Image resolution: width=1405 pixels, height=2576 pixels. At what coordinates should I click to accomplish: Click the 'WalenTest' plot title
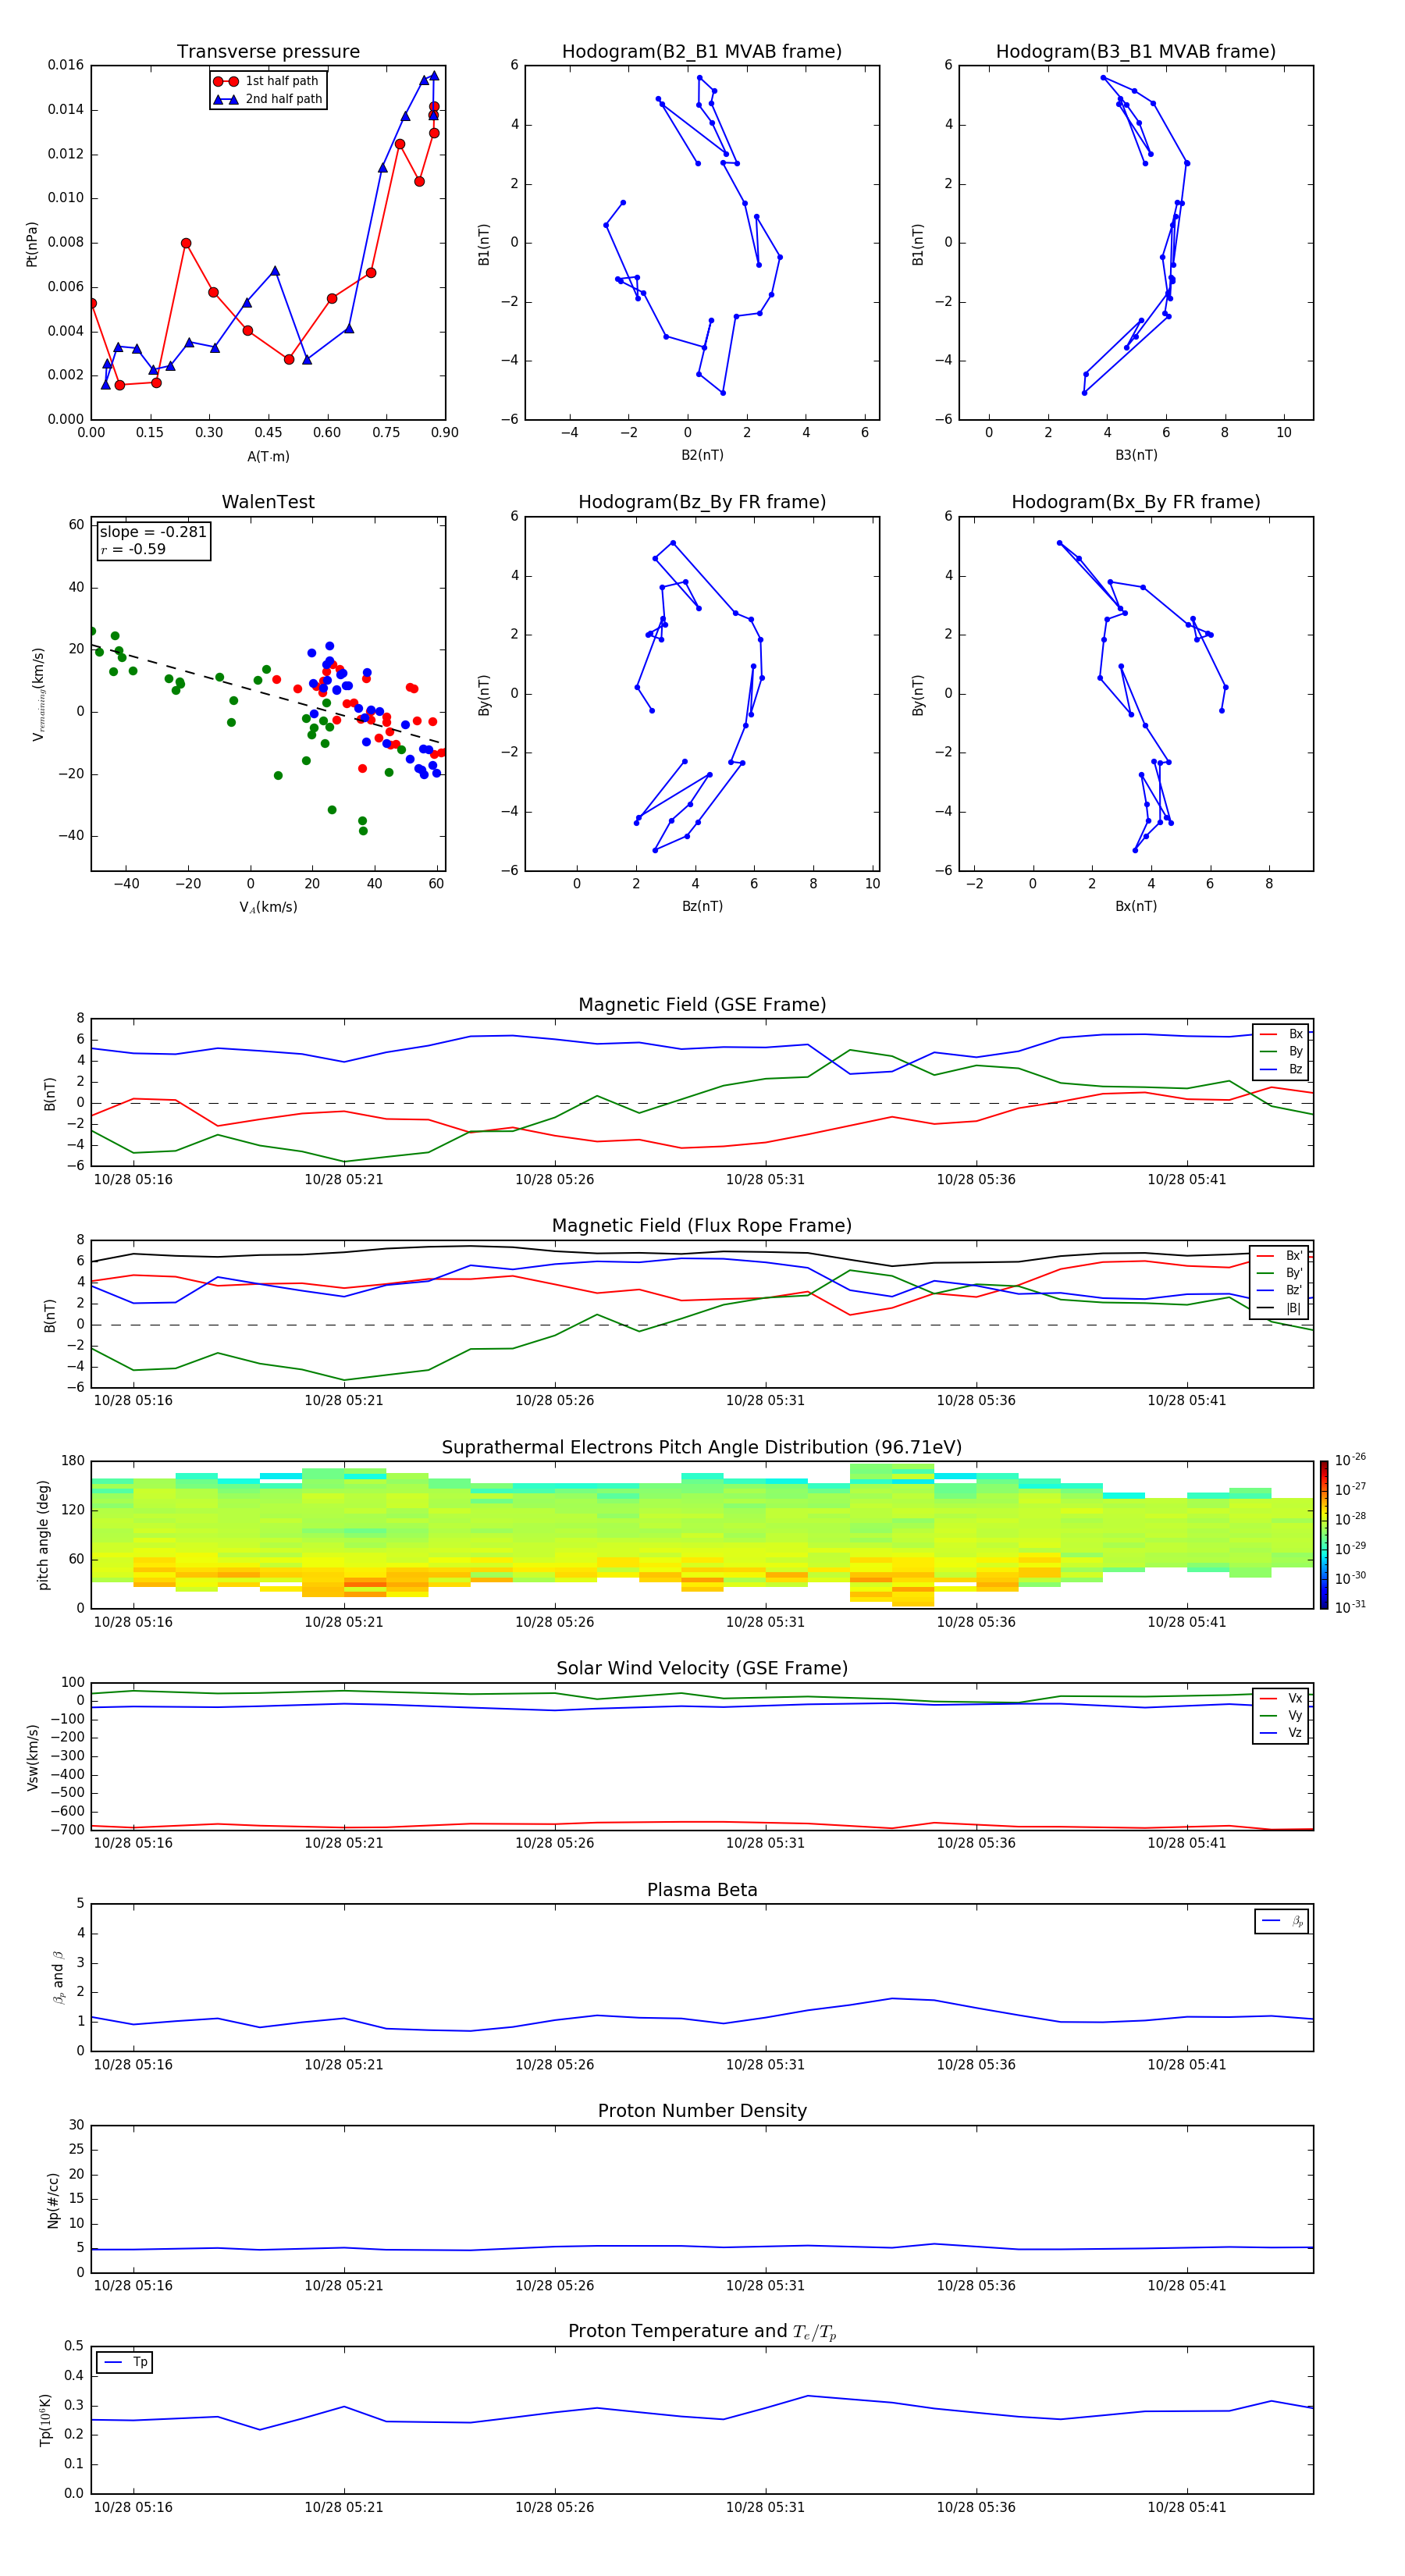pyautogui.click(x=268, y=502)
